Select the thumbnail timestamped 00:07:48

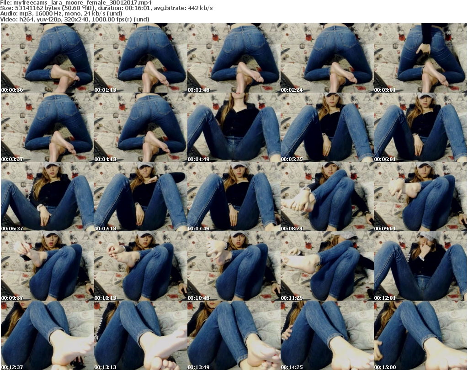[x=234, y=197]
